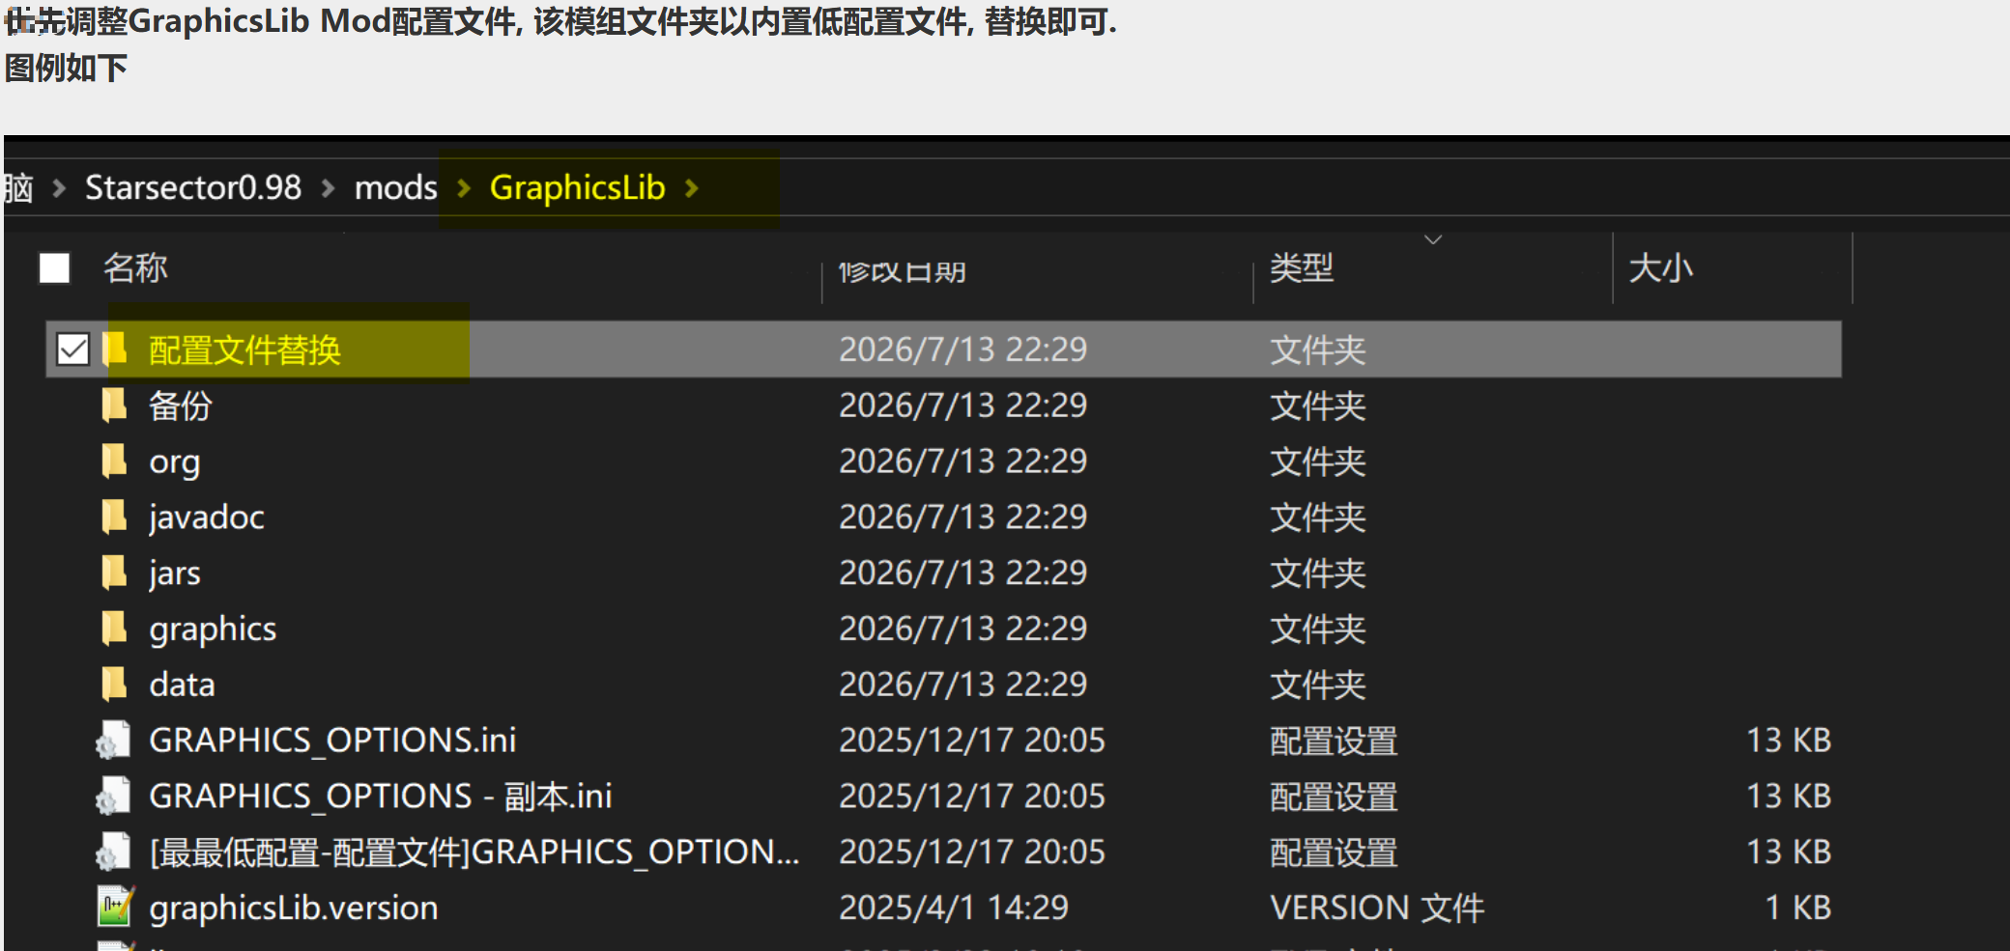Expand breadcrumb chevron after mods
This screenshot has height=951, width=2010.
pos(464,188)
